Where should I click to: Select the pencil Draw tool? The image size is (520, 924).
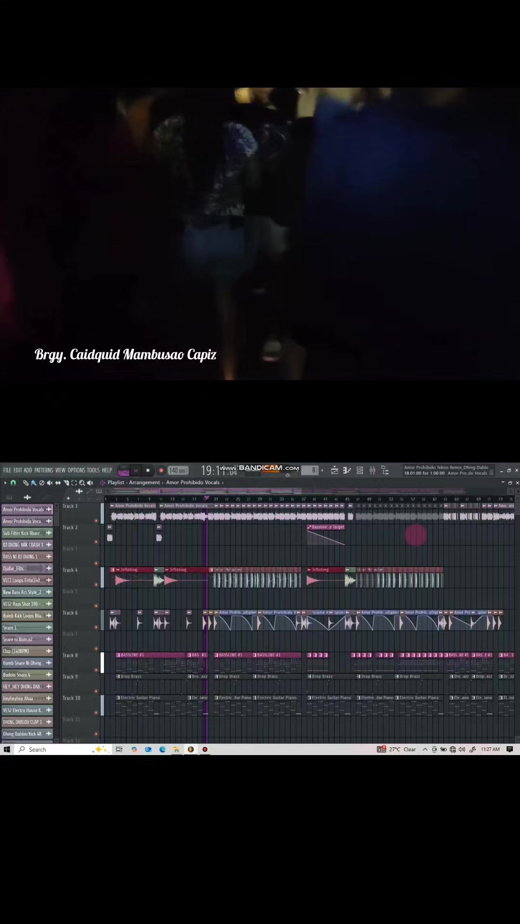click(26, 483)
